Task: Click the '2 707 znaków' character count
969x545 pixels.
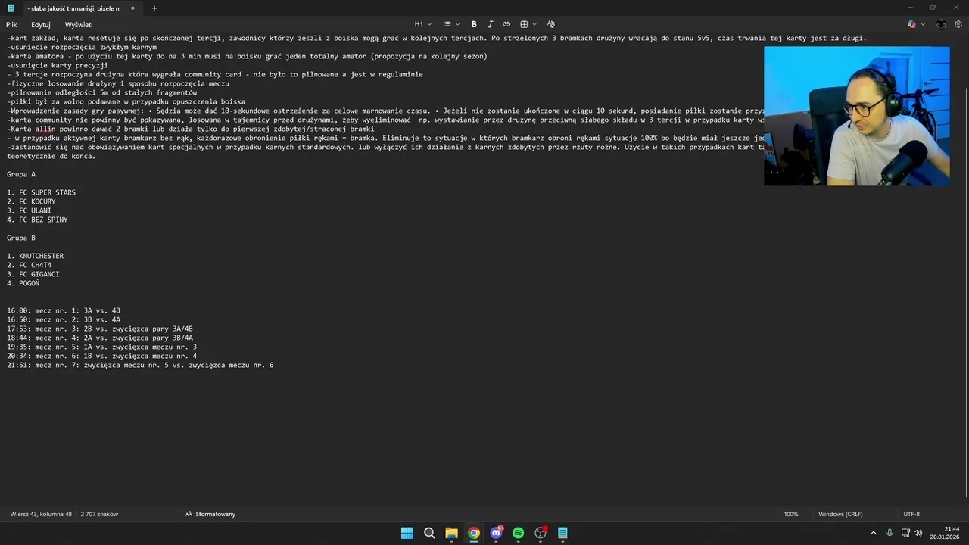Action: point(99,514)
